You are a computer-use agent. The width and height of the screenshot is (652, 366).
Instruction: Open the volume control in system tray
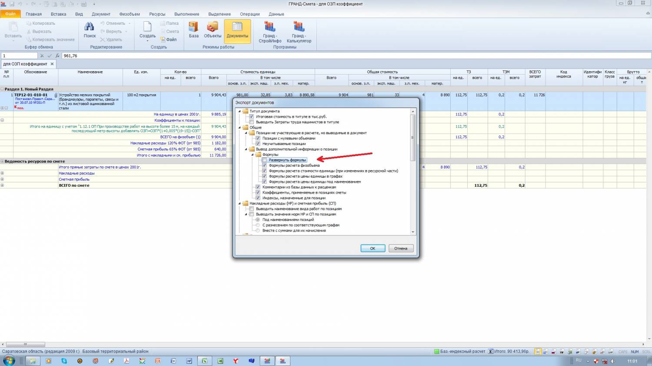point(613,361)
